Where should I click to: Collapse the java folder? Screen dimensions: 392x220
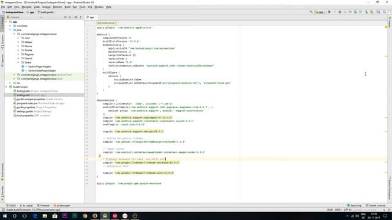(x=10, y=30)
